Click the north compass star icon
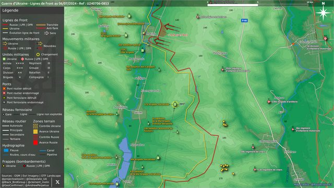334x188 pixels. pyautogui.click(x=323, y=13)
